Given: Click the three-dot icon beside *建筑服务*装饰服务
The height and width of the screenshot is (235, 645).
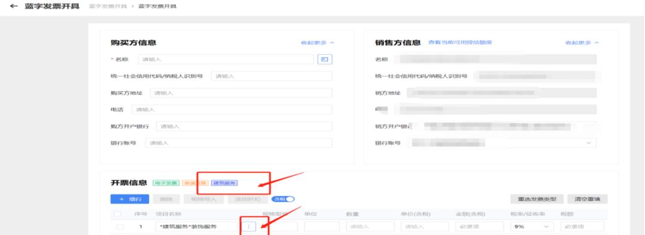Looking at the screenshot, I should click(248, 227).
